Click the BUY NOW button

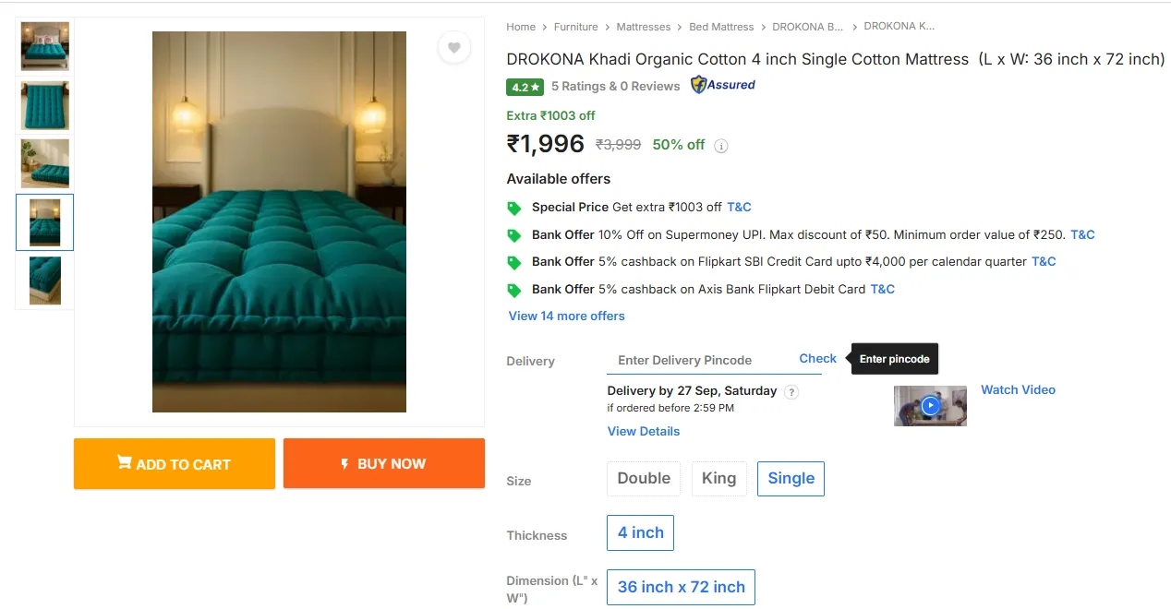coord(383,464)
